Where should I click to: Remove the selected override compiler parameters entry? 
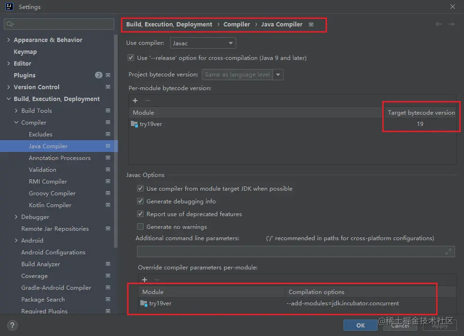click(x=157, y=279)
